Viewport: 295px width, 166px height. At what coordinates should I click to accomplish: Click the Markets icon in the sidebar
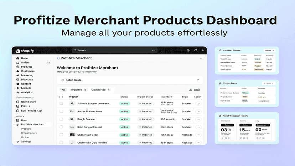pos(18,88)
